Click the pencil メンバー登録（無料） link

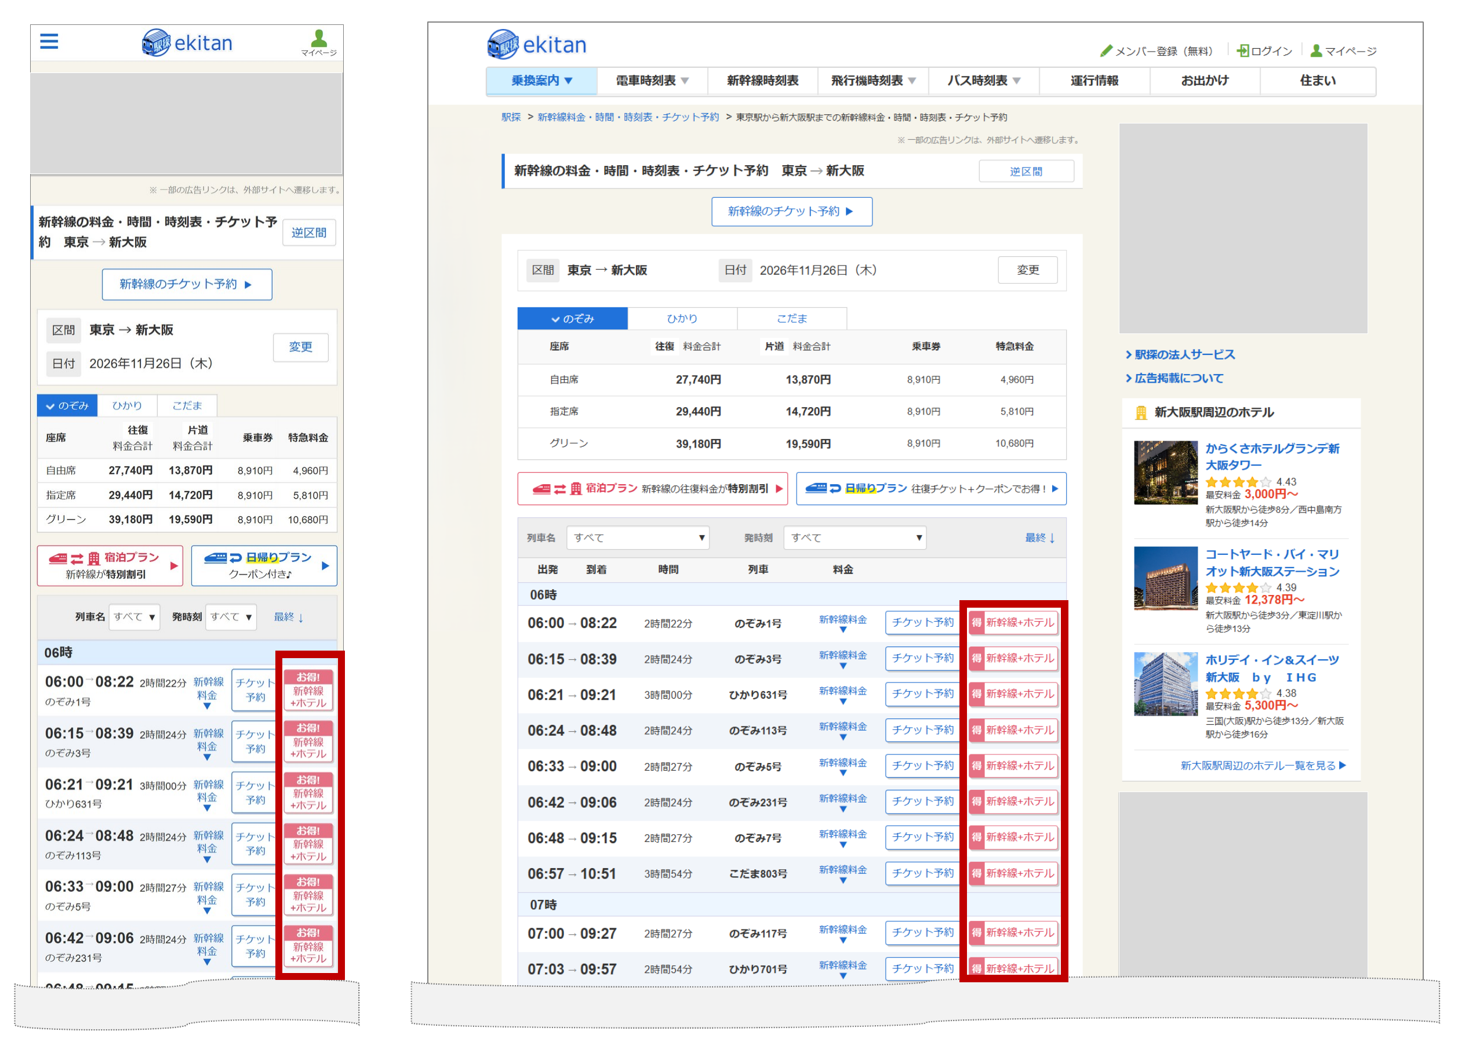(1156, 50)
